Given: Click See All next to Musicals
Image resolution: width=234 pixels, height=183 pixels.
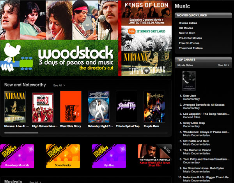Looking at the screenshot, I should pyautogui.click(x=35, y=182).
